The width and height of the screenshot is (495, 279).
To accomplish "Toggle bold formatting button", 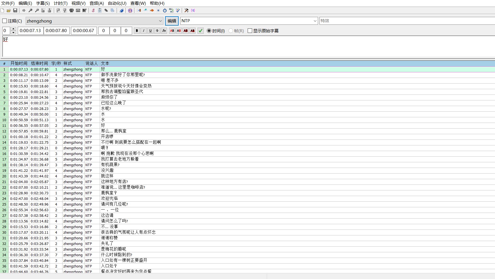I will 137,31.
